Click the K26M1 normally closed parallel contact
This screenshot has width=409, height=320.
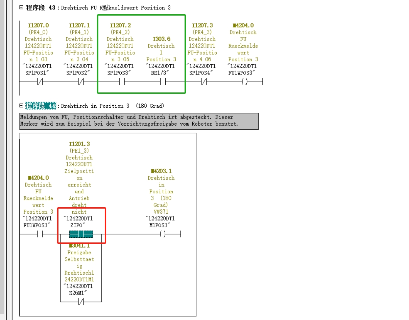tap(81, 302)
